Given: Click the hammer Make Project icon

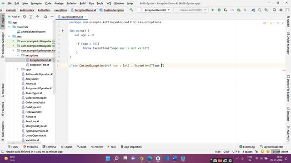Looking at the screenshot, I should pos(131,10).
